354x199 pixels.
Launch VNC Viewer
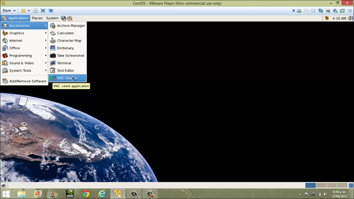[67, 78]
